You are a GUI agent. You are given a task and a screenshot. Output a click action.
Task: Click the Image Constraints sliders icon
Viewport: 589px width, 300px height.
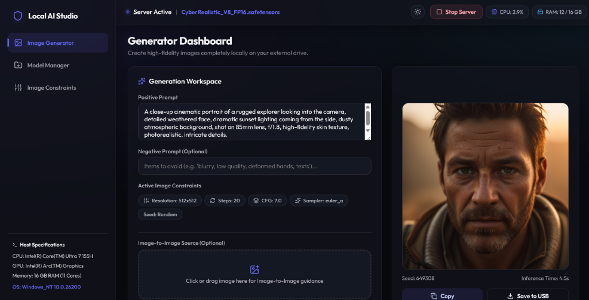coord(18,88)
